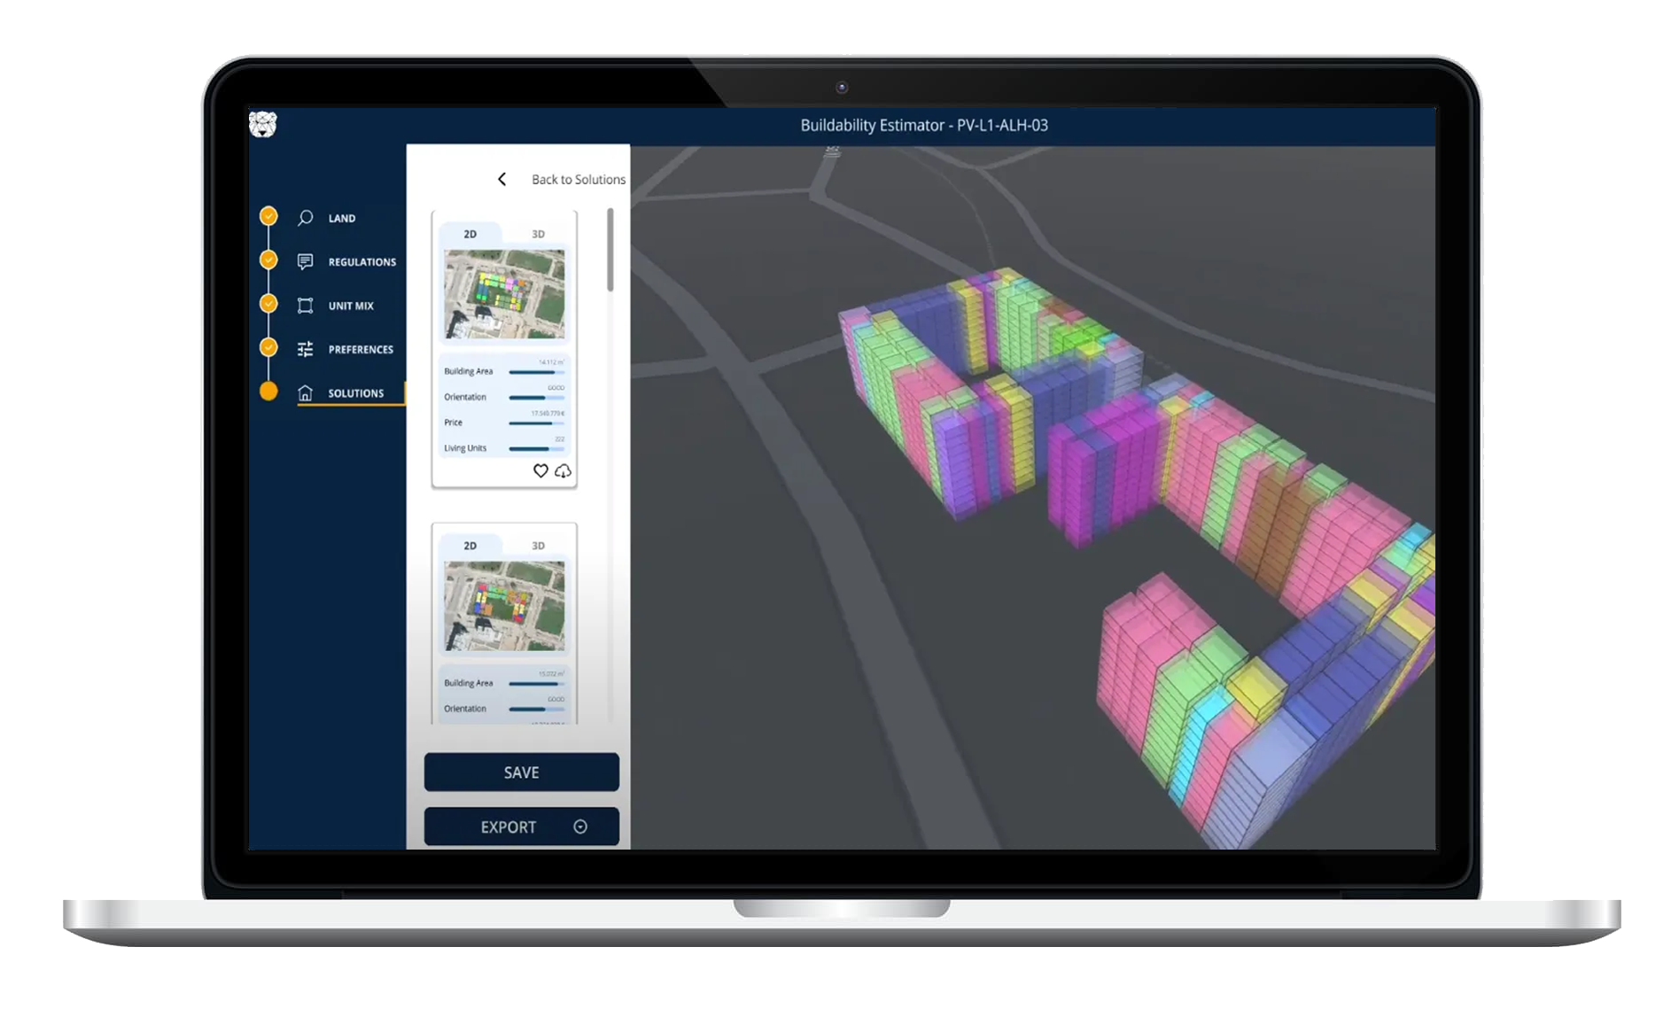Favorite the first solution with the heart icon
Viewport: 1679px width, 1009px height.
(x=541, y=472)
